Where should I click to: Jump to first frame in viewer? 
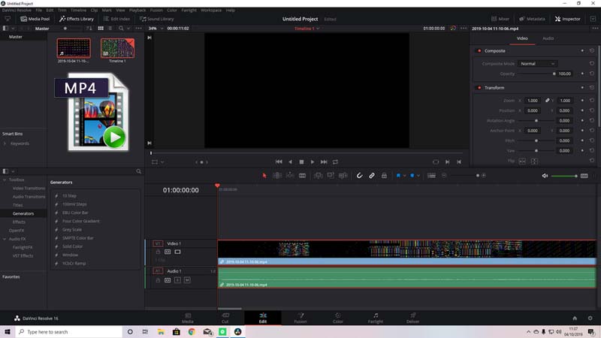pyautogui.click(x=279, y=162)
